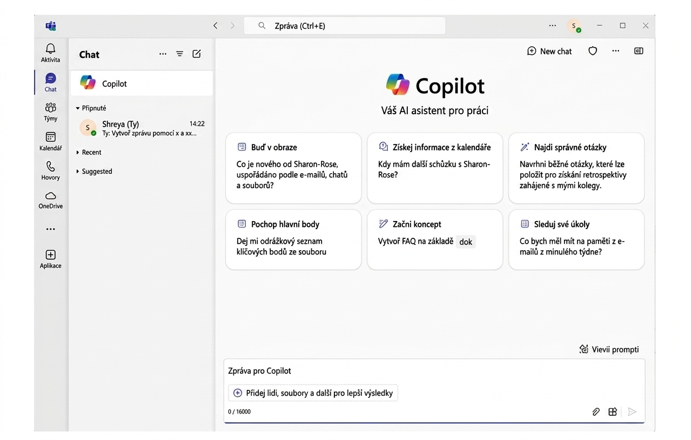The width and height of the screenshot is (691, 440).
Task: Open the chat filter icon
Action: pos(180,54)
